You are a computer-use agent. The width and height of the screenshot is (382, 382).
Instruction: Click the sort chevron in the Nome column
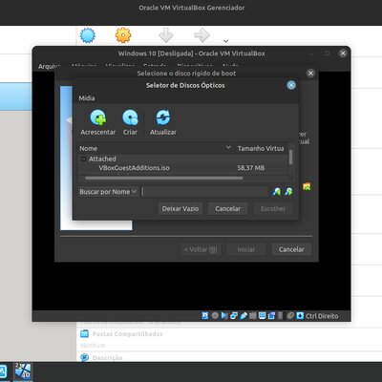click(x=228, y=148)
